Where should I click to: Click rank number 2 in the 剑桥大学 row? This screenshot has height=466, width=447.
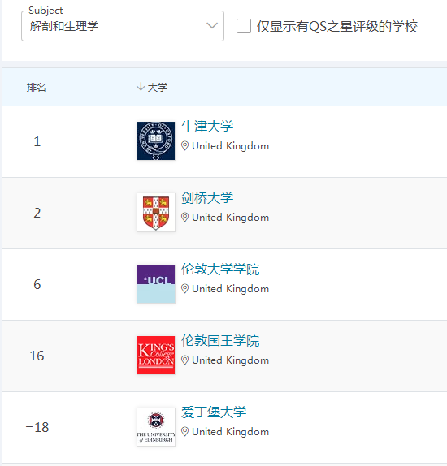click(37, 213)
